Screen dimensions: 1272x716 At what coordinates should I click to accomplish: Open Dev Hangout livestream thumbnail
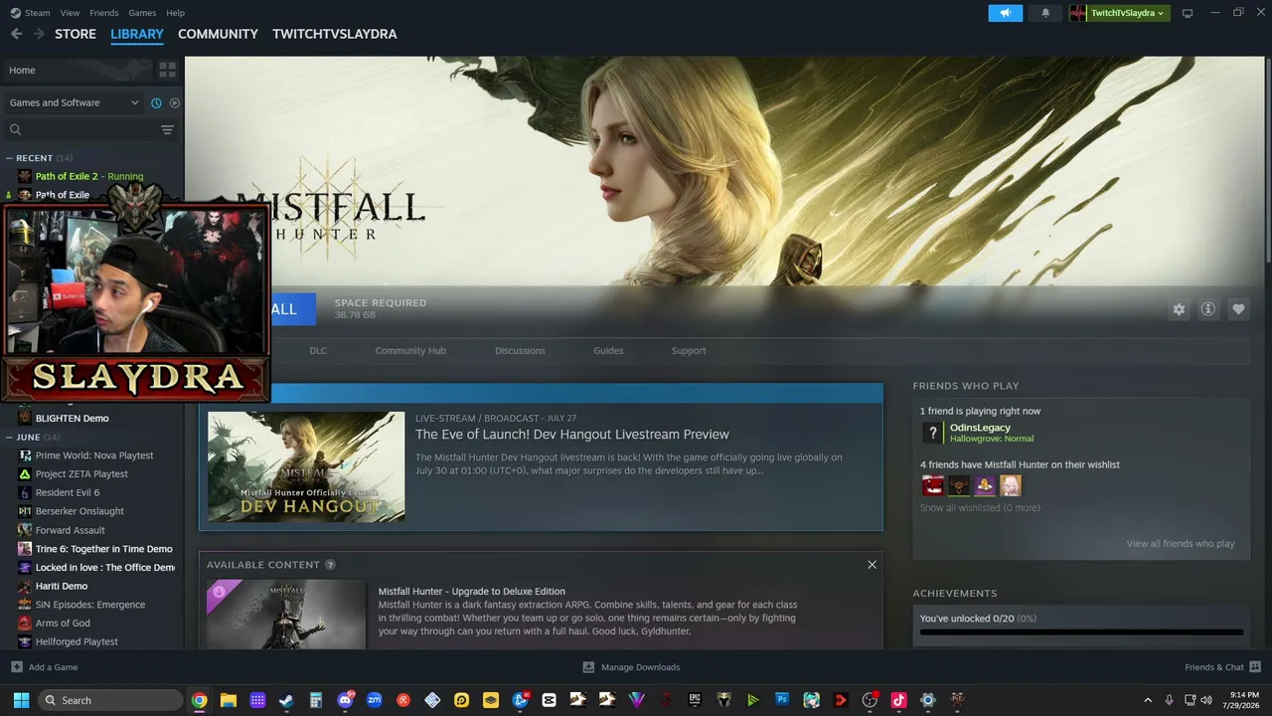(x=306, y=466)
